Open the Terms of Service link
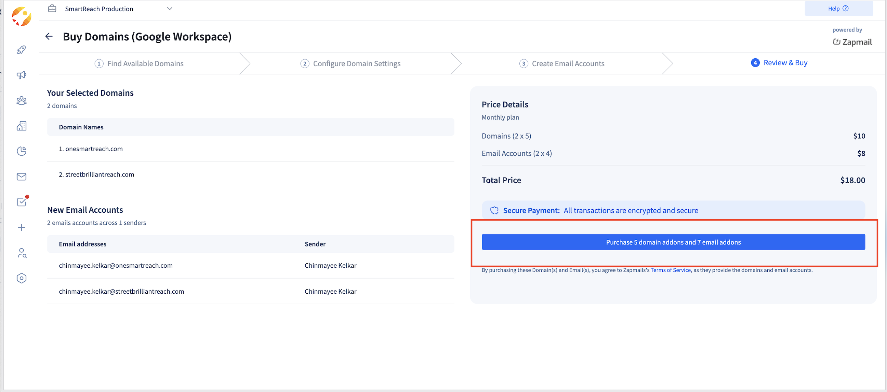 click(x=671, y=270)
